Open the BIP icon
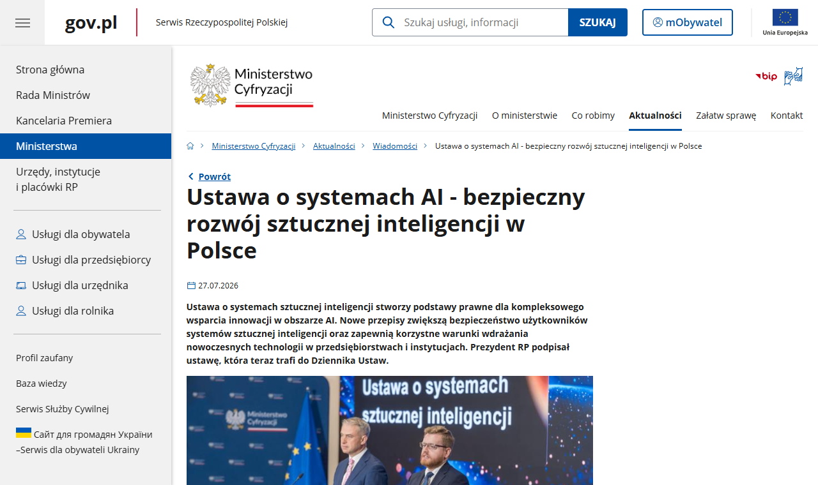The image size is (818, 485). 766,77
